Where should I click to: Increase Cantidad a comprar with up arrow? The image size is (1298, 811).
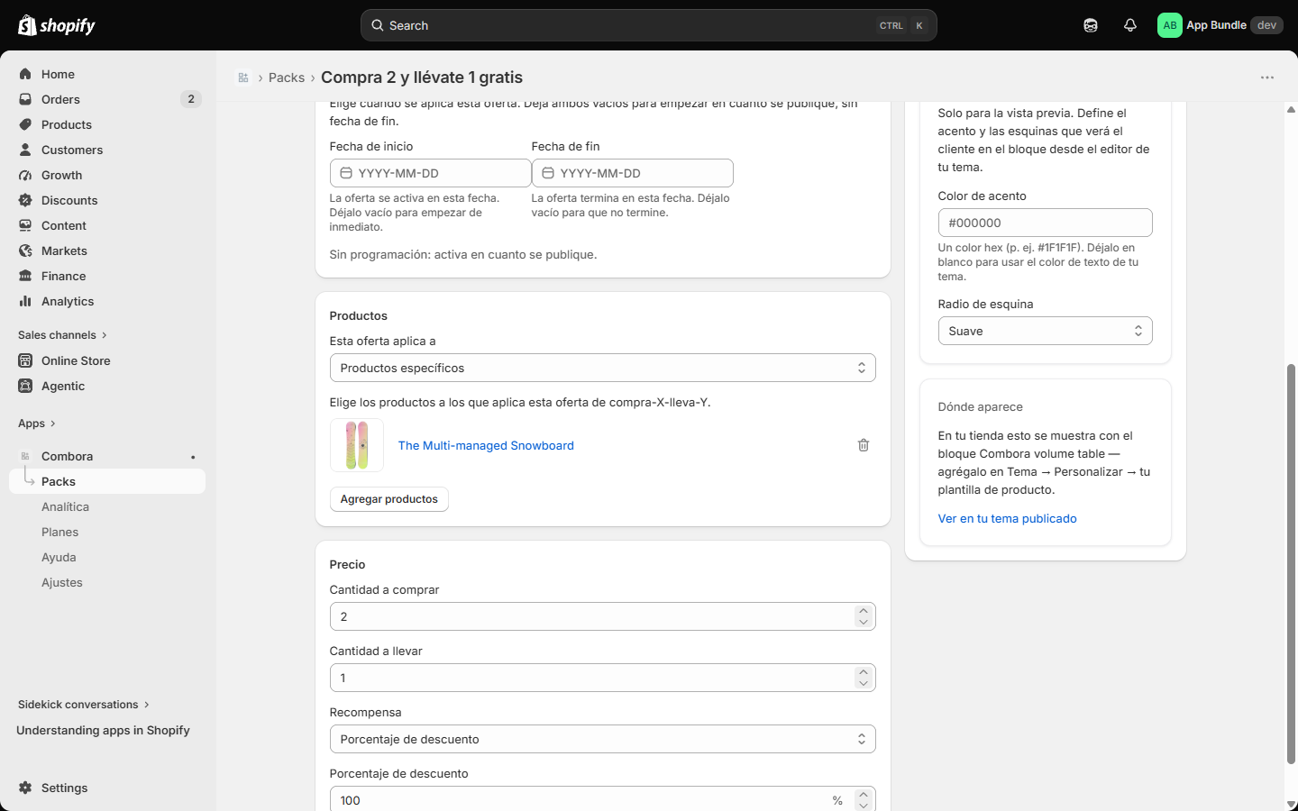click(864, 610)
